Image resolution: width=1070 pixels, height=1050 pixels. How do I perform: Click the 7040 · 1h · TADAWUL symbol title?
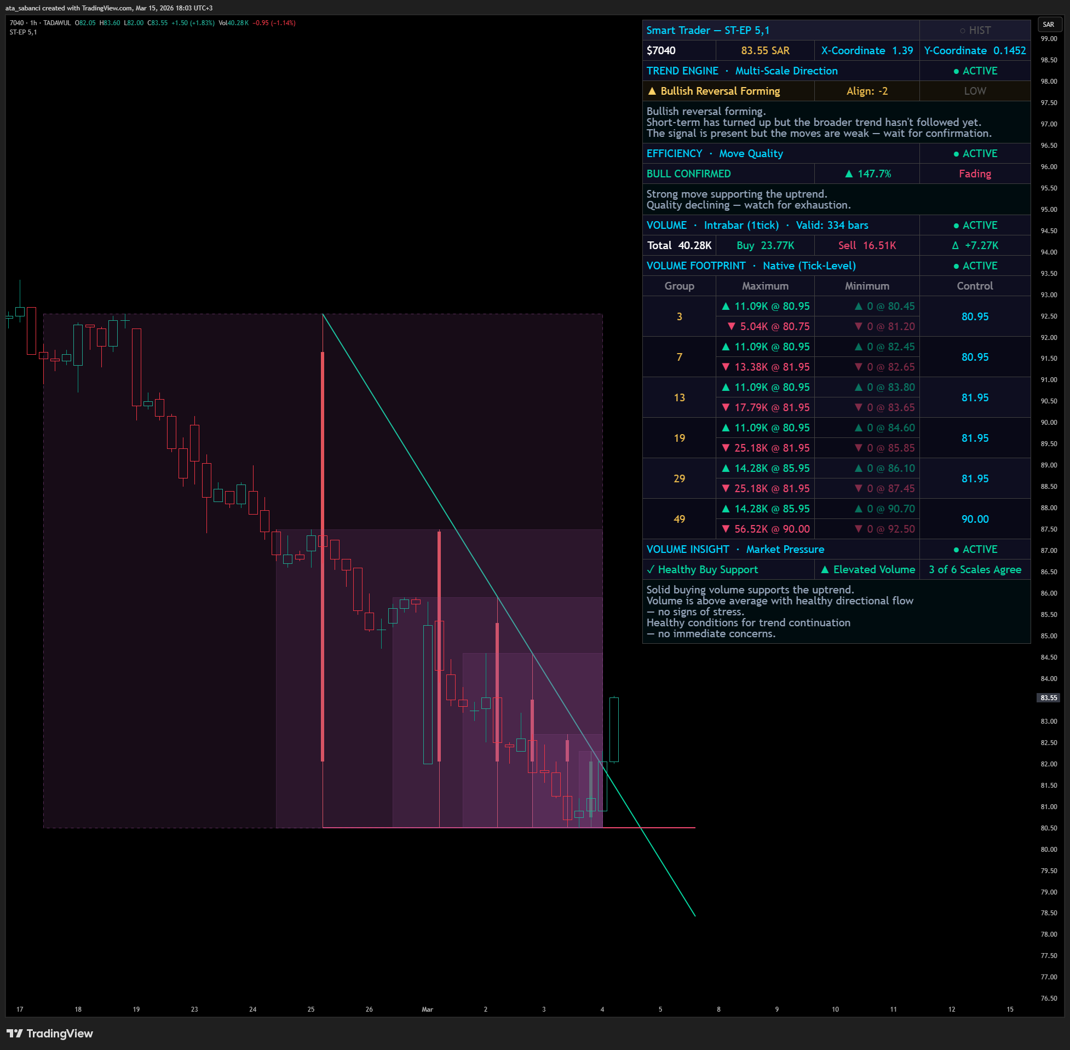[x=41, y=22]
